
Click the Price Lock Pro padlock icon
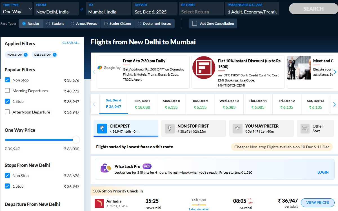pyautogui.click(x=106, y=168)
